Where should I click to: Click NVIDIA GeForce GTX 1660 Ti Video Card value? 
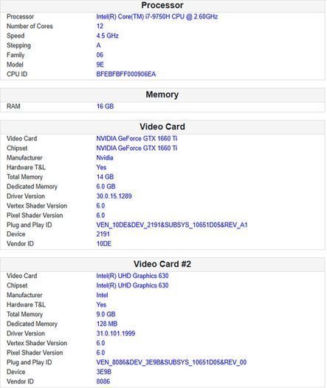pyautogui.click(x=137, y=138)
